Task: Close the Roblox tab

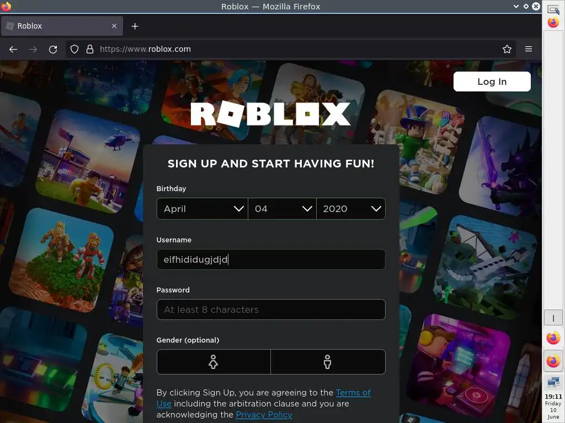Action: pyautogui.click(x=114, y=26)
